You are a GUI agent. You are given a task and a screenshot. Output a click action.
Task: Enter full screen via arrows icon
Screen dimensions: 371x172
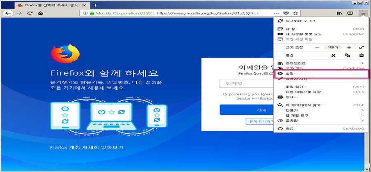click(x=361, y=47)
